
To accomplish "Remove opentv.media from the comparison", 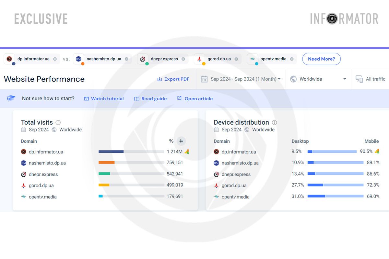I will (x=291, y=59).
